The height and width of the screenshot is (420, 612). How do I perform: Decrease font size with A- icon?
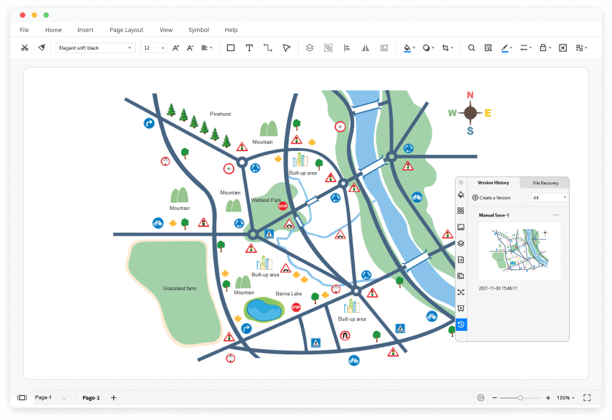tap(190, 47)
